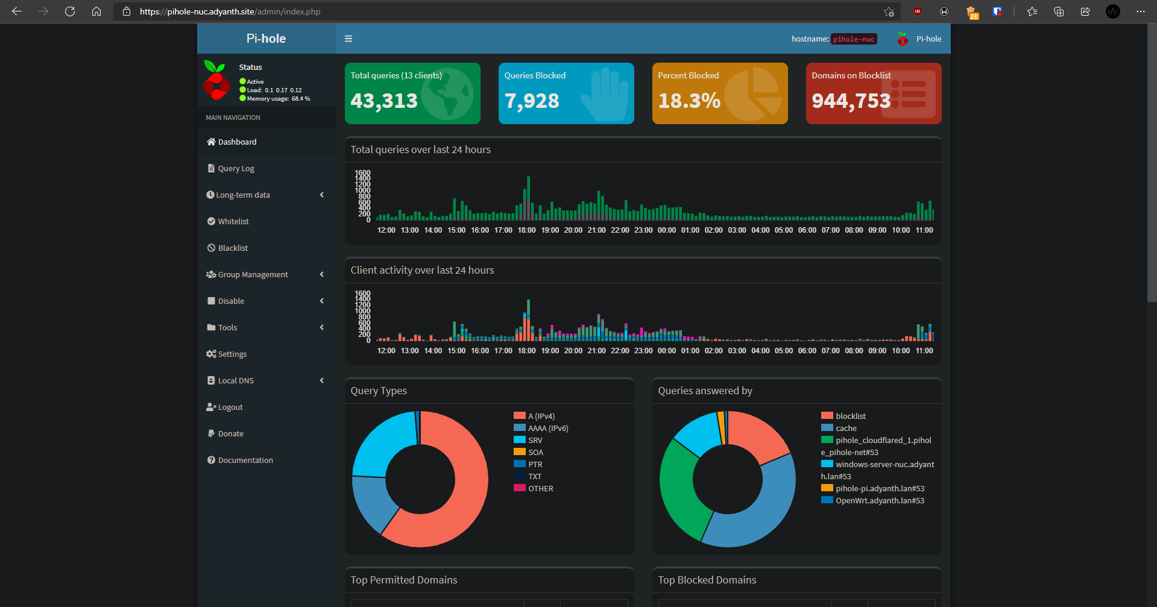The height and width of the screenshot is (607, 1157).
Task: Click the share page icon in browser toolbar
Action: tap(1085, 11)
